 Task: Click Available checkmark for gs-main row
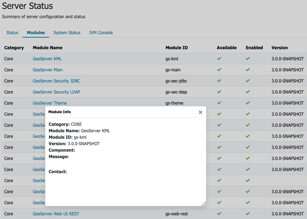click(219, 70)
